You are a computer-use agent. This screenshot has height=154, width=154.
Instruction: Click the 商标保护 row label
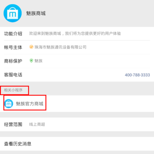point(13,61)
